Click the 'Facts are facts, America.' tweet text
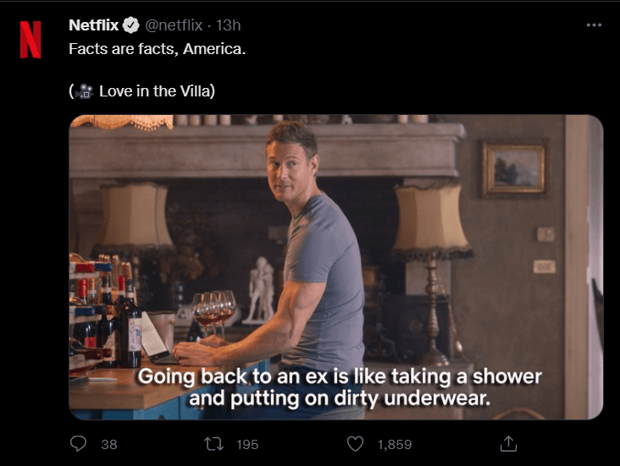This screenshot has width=620, height=466. coord(158,49)
